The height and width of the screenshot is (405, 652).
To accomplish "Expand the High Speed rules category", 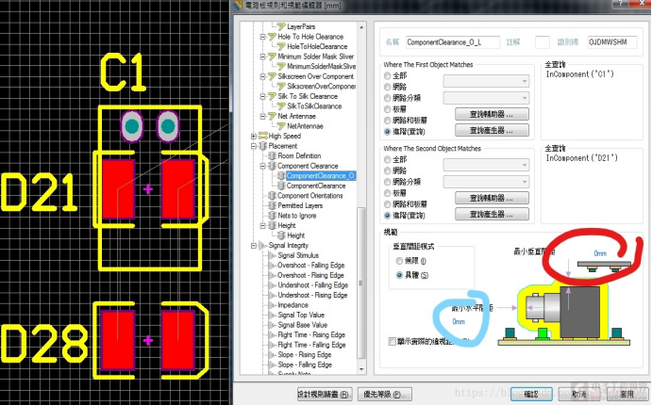I will (x=254, y=136).
